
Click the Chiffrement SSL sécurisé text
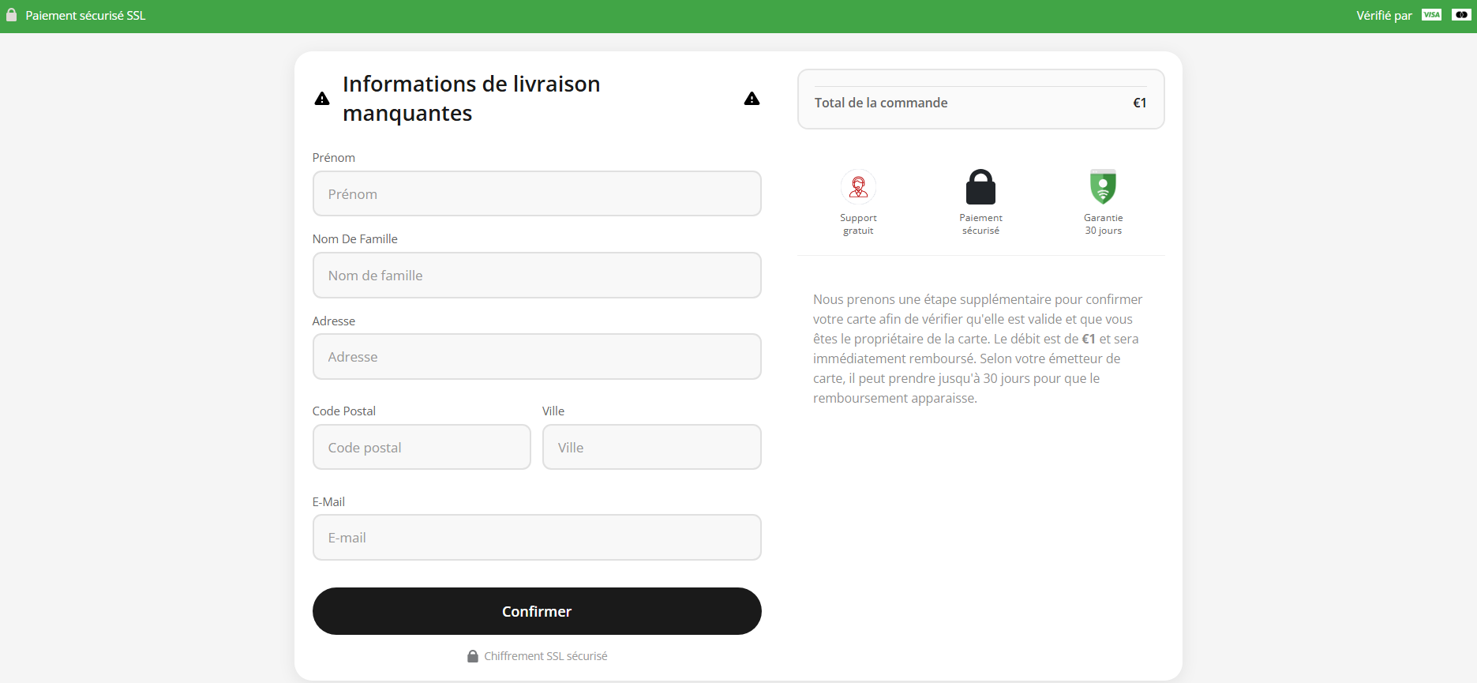coord(545,656)
